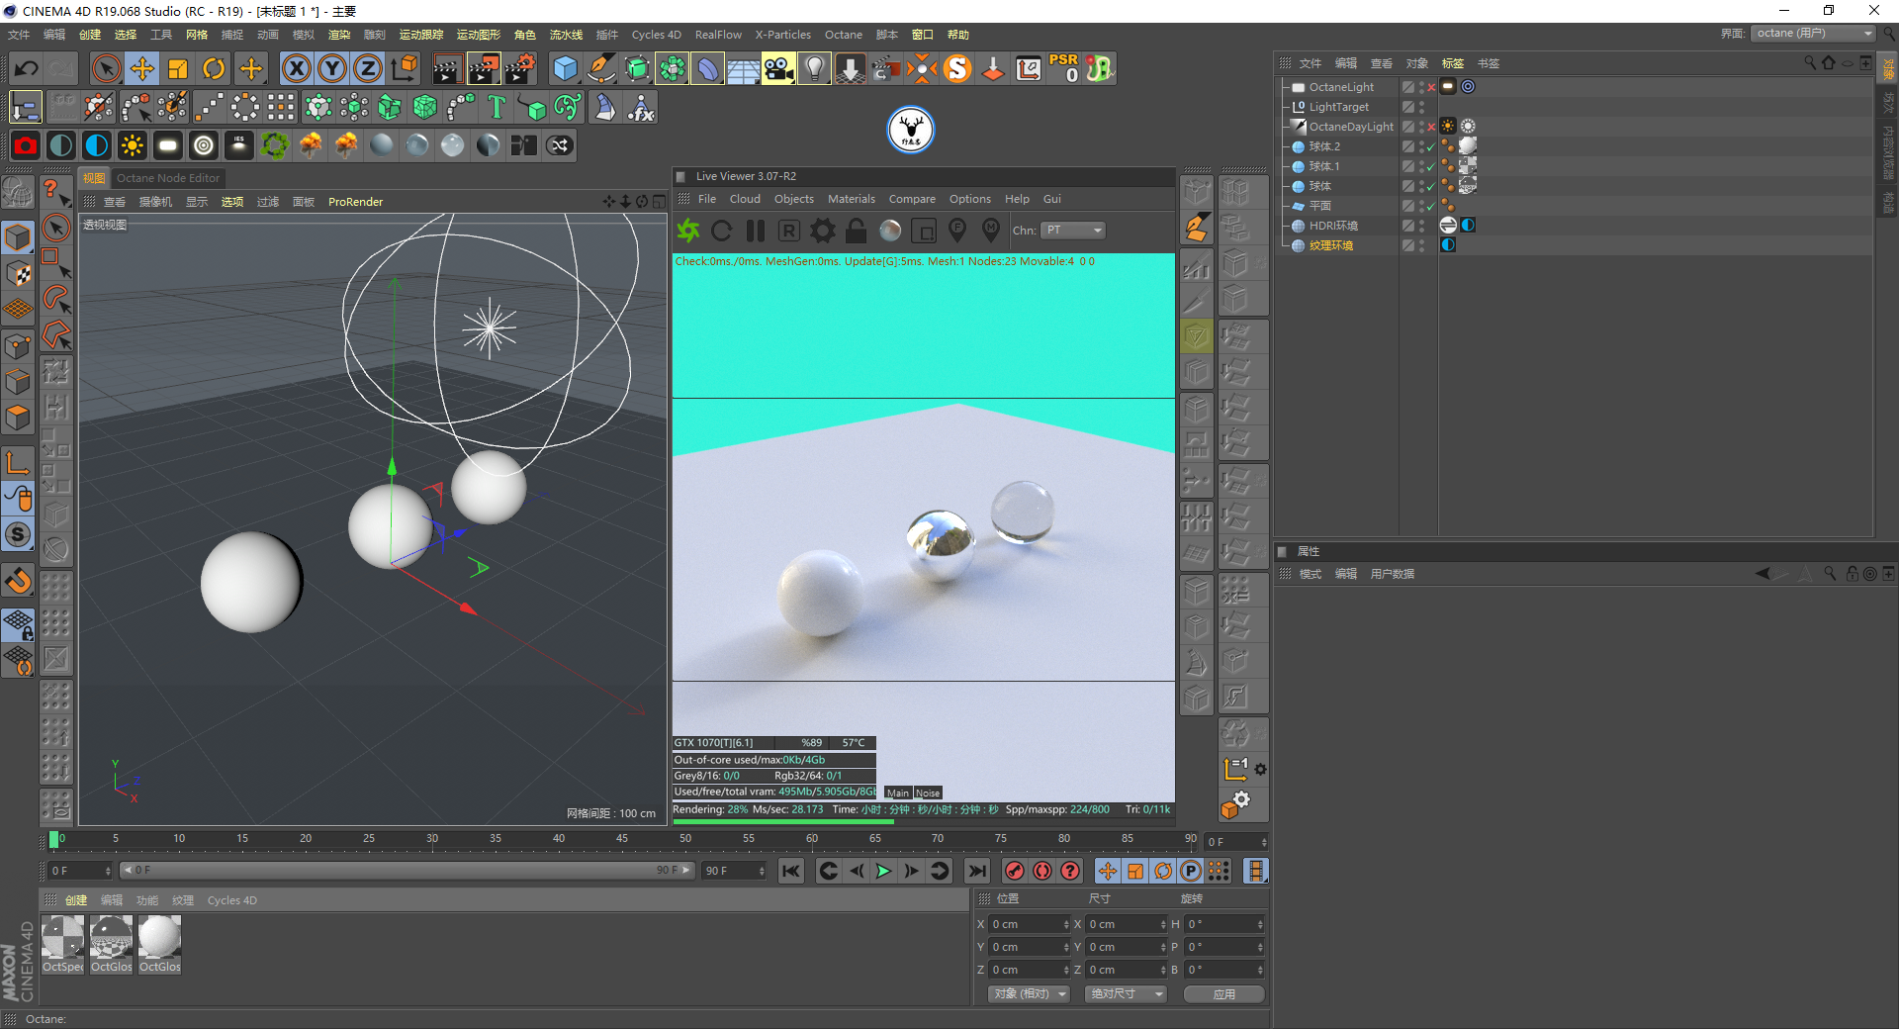1899x1029 pixels.
Task: Click the render region icon in Live Viewer
Action: pos(924,231)
